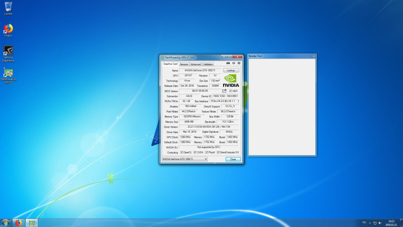Click the Render Test white canvas area
The height and width of the screenshot is (227, 403).
click(x=282, y=107)
